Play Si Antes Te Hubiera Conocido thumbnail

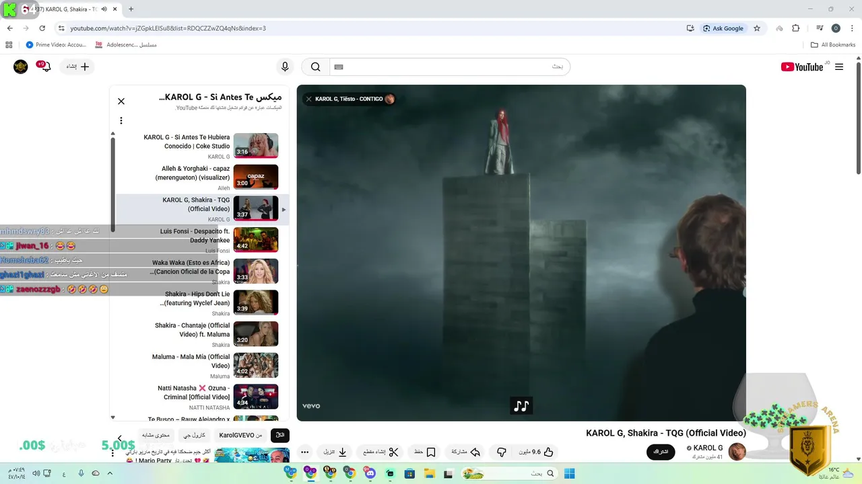coord(256,146)
